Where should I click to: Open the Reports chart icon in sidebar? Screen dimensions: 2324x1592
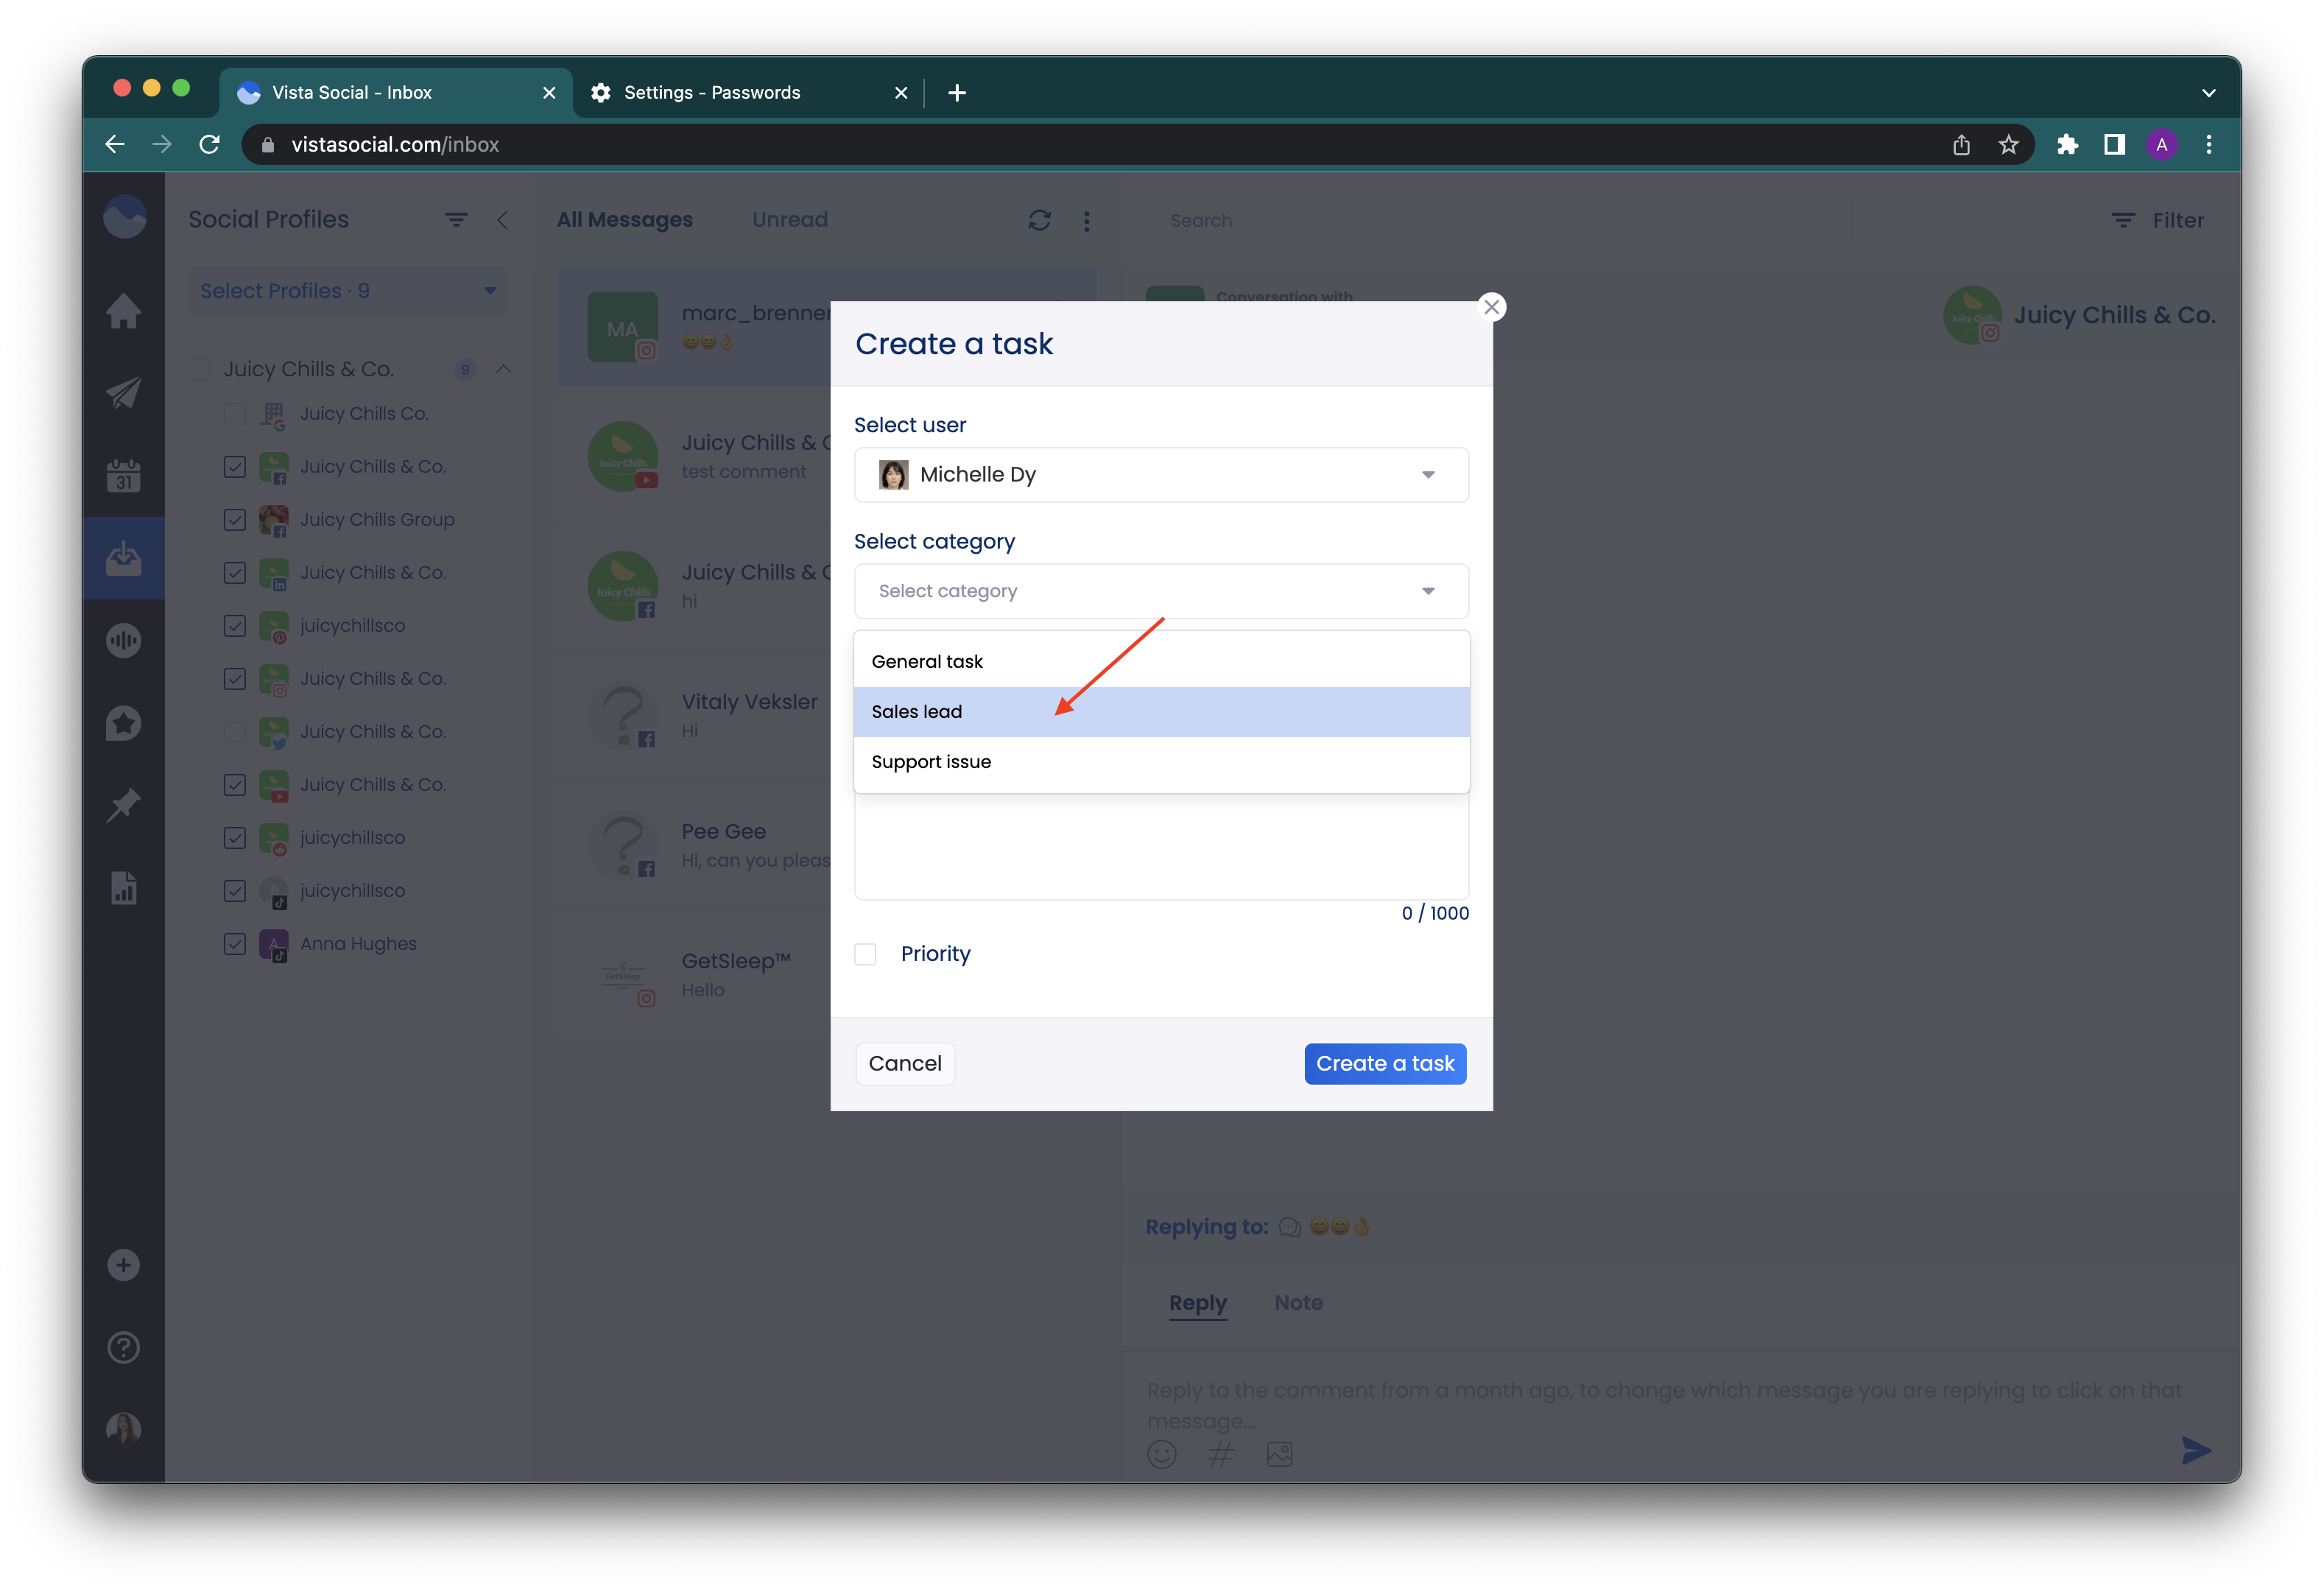point(123,888)
